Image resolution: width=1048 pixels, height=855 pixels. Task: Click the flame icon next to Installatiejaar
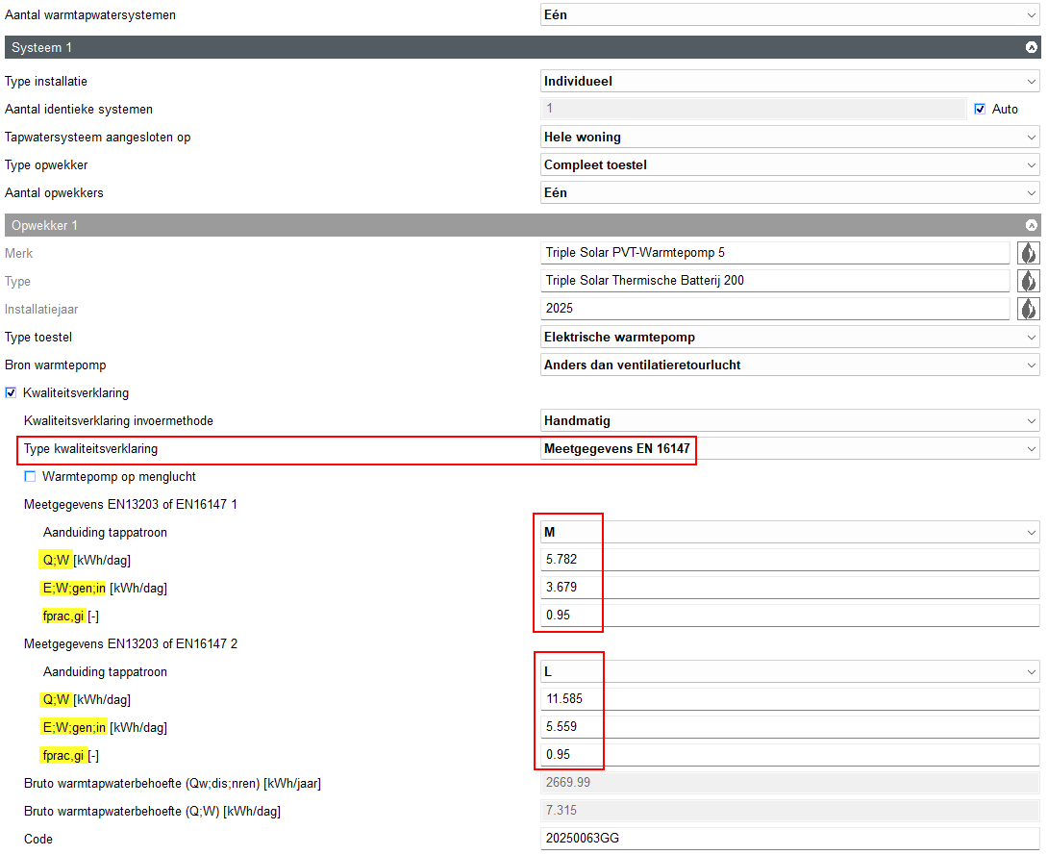tap(1028, 309)
